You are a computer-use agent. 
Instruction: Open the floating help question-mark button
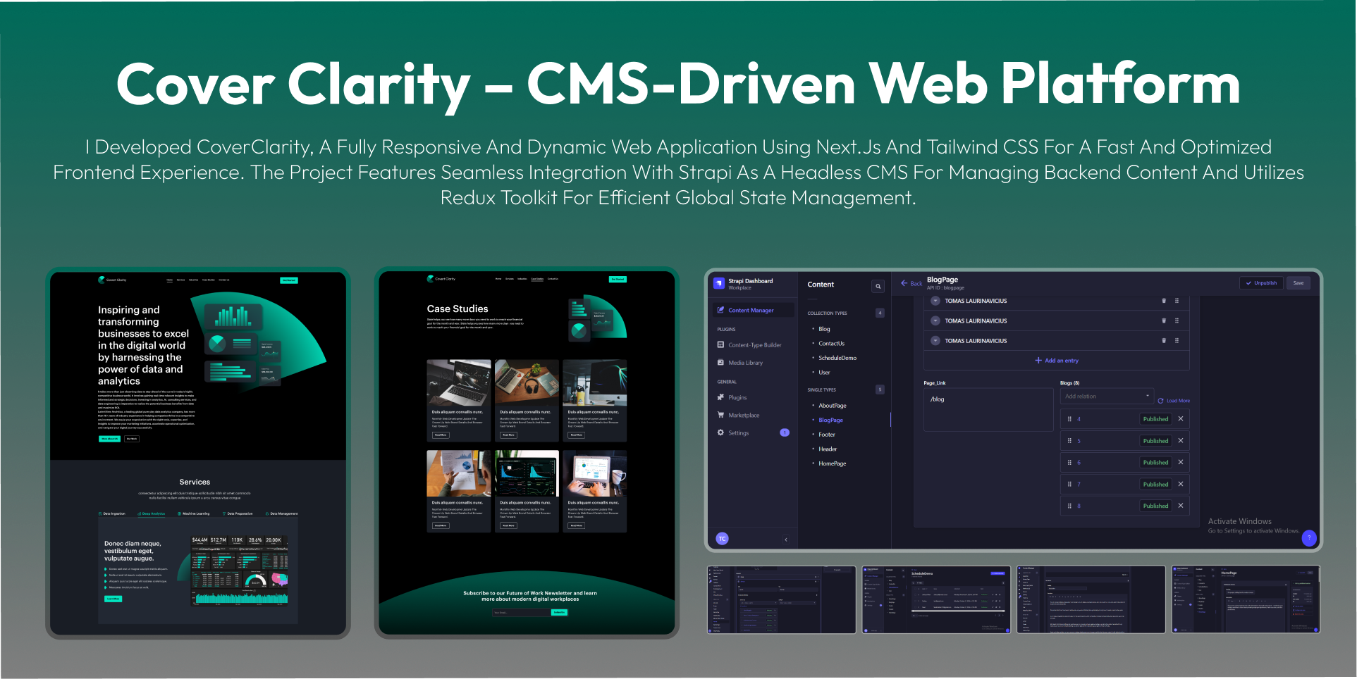click(1310, 538)
